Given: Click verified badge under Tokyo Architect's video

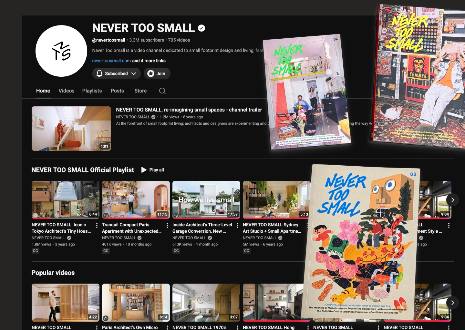Looking at the screenshot, I should pos(69,238).
